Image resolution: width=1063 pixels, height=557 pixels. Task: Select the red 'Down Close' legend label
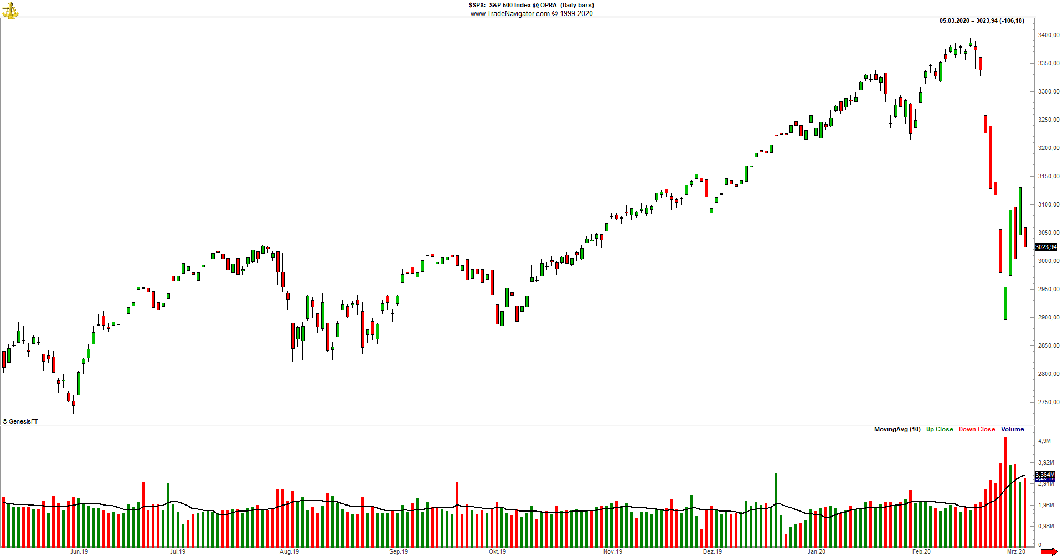977,429
